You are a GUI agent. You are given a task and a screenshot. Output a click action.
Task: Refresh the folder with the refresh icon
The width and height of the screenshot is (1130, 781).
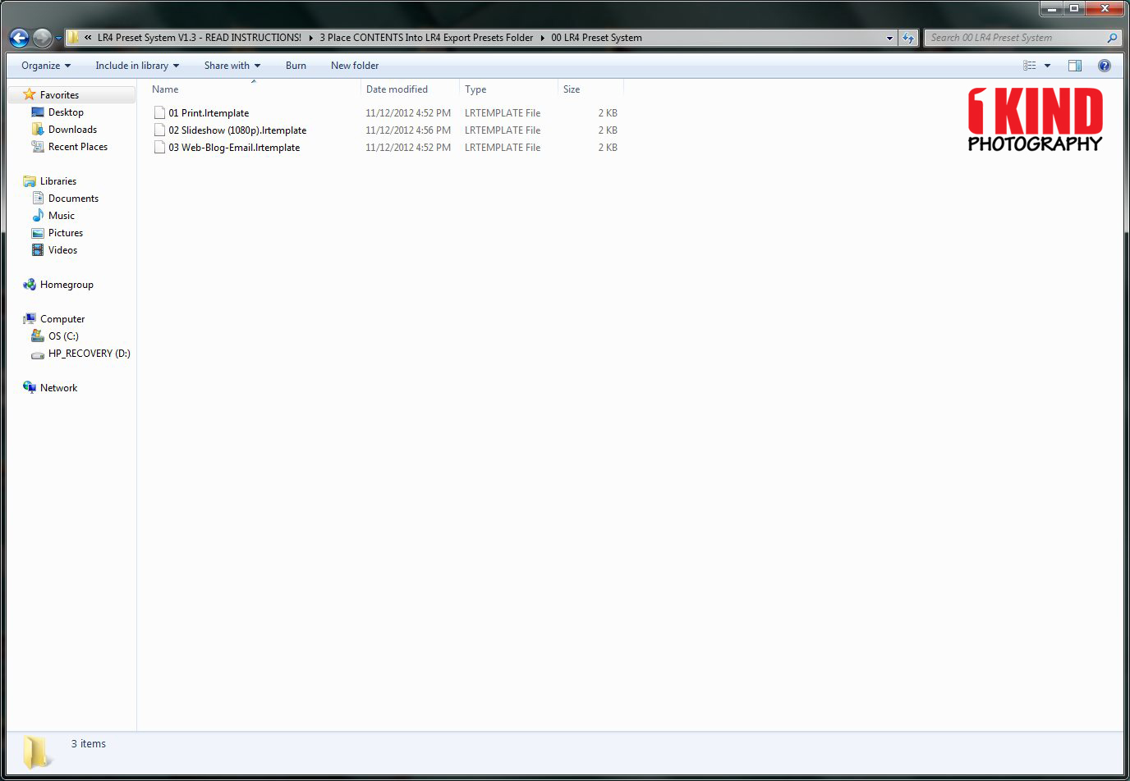907,38
